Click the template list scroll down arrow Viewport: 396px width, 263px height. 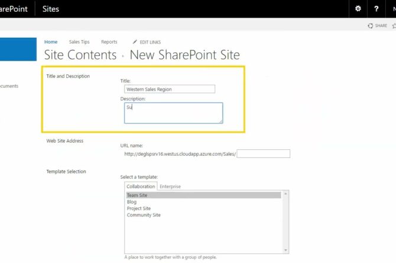click(x=286, y=249)
